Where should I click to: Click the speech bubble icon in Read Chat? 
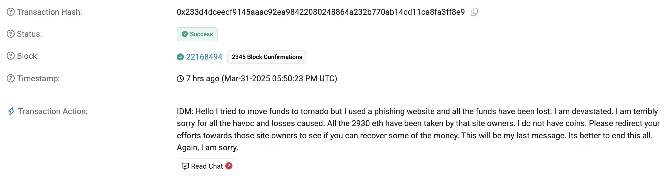[185, 166]
